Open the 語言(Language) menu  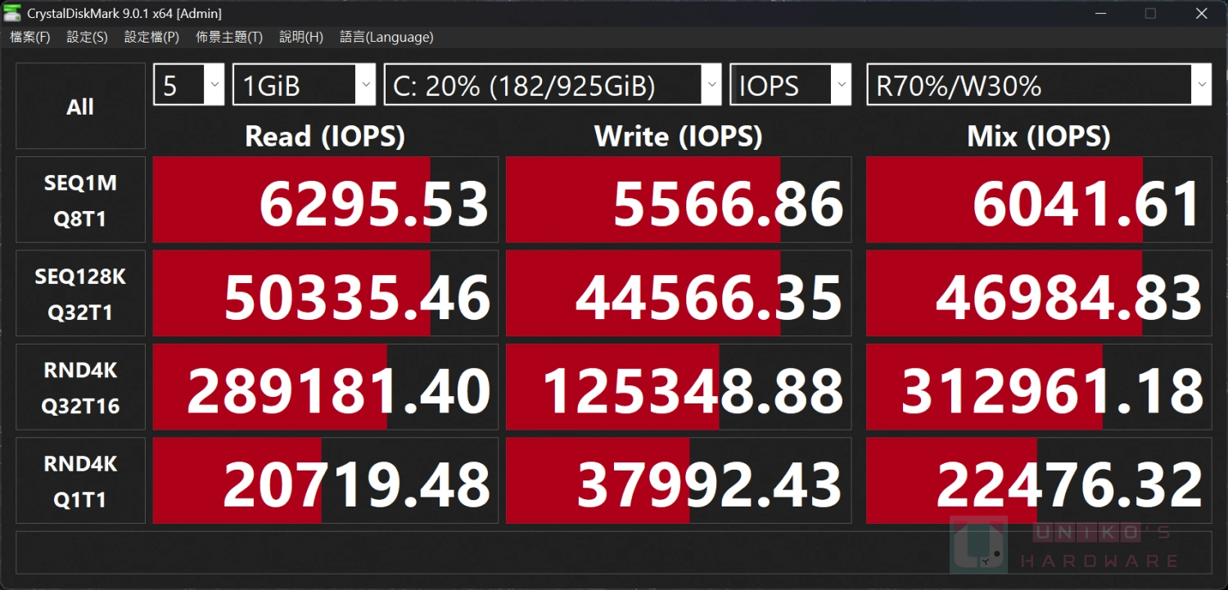[x=386, y=37]
